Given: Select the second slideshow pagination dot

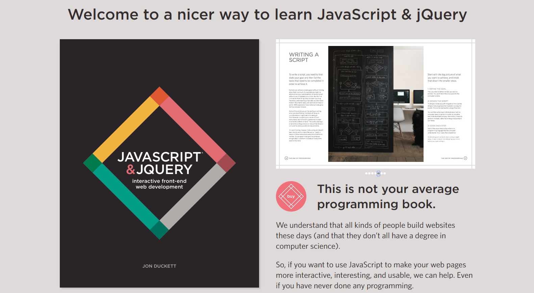Looking at the screenshot, I should coord(369,173).
